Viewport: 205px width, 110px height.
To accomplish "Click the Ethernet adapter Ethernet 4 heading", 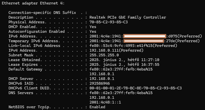I will coord(33,3).
